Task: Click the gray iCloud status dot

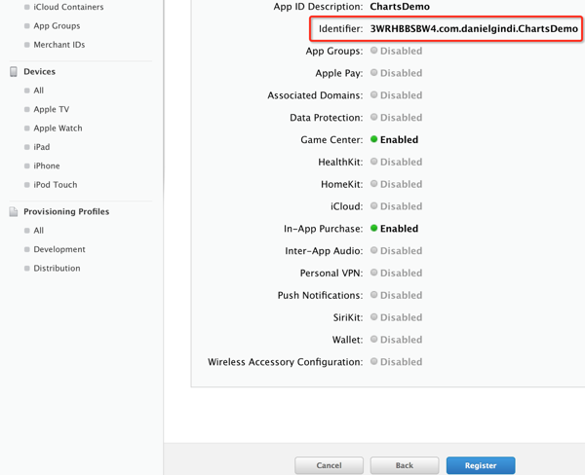Action: coord(373,206)
